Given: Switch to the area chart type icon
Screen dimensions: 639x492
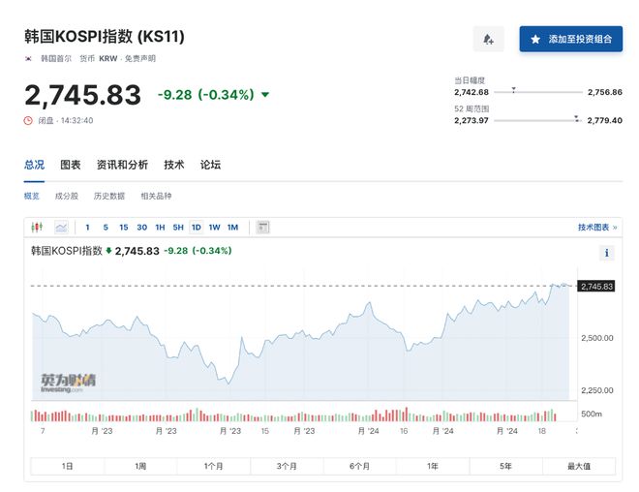Looking at the screenshot, I should tap(61, 228).
